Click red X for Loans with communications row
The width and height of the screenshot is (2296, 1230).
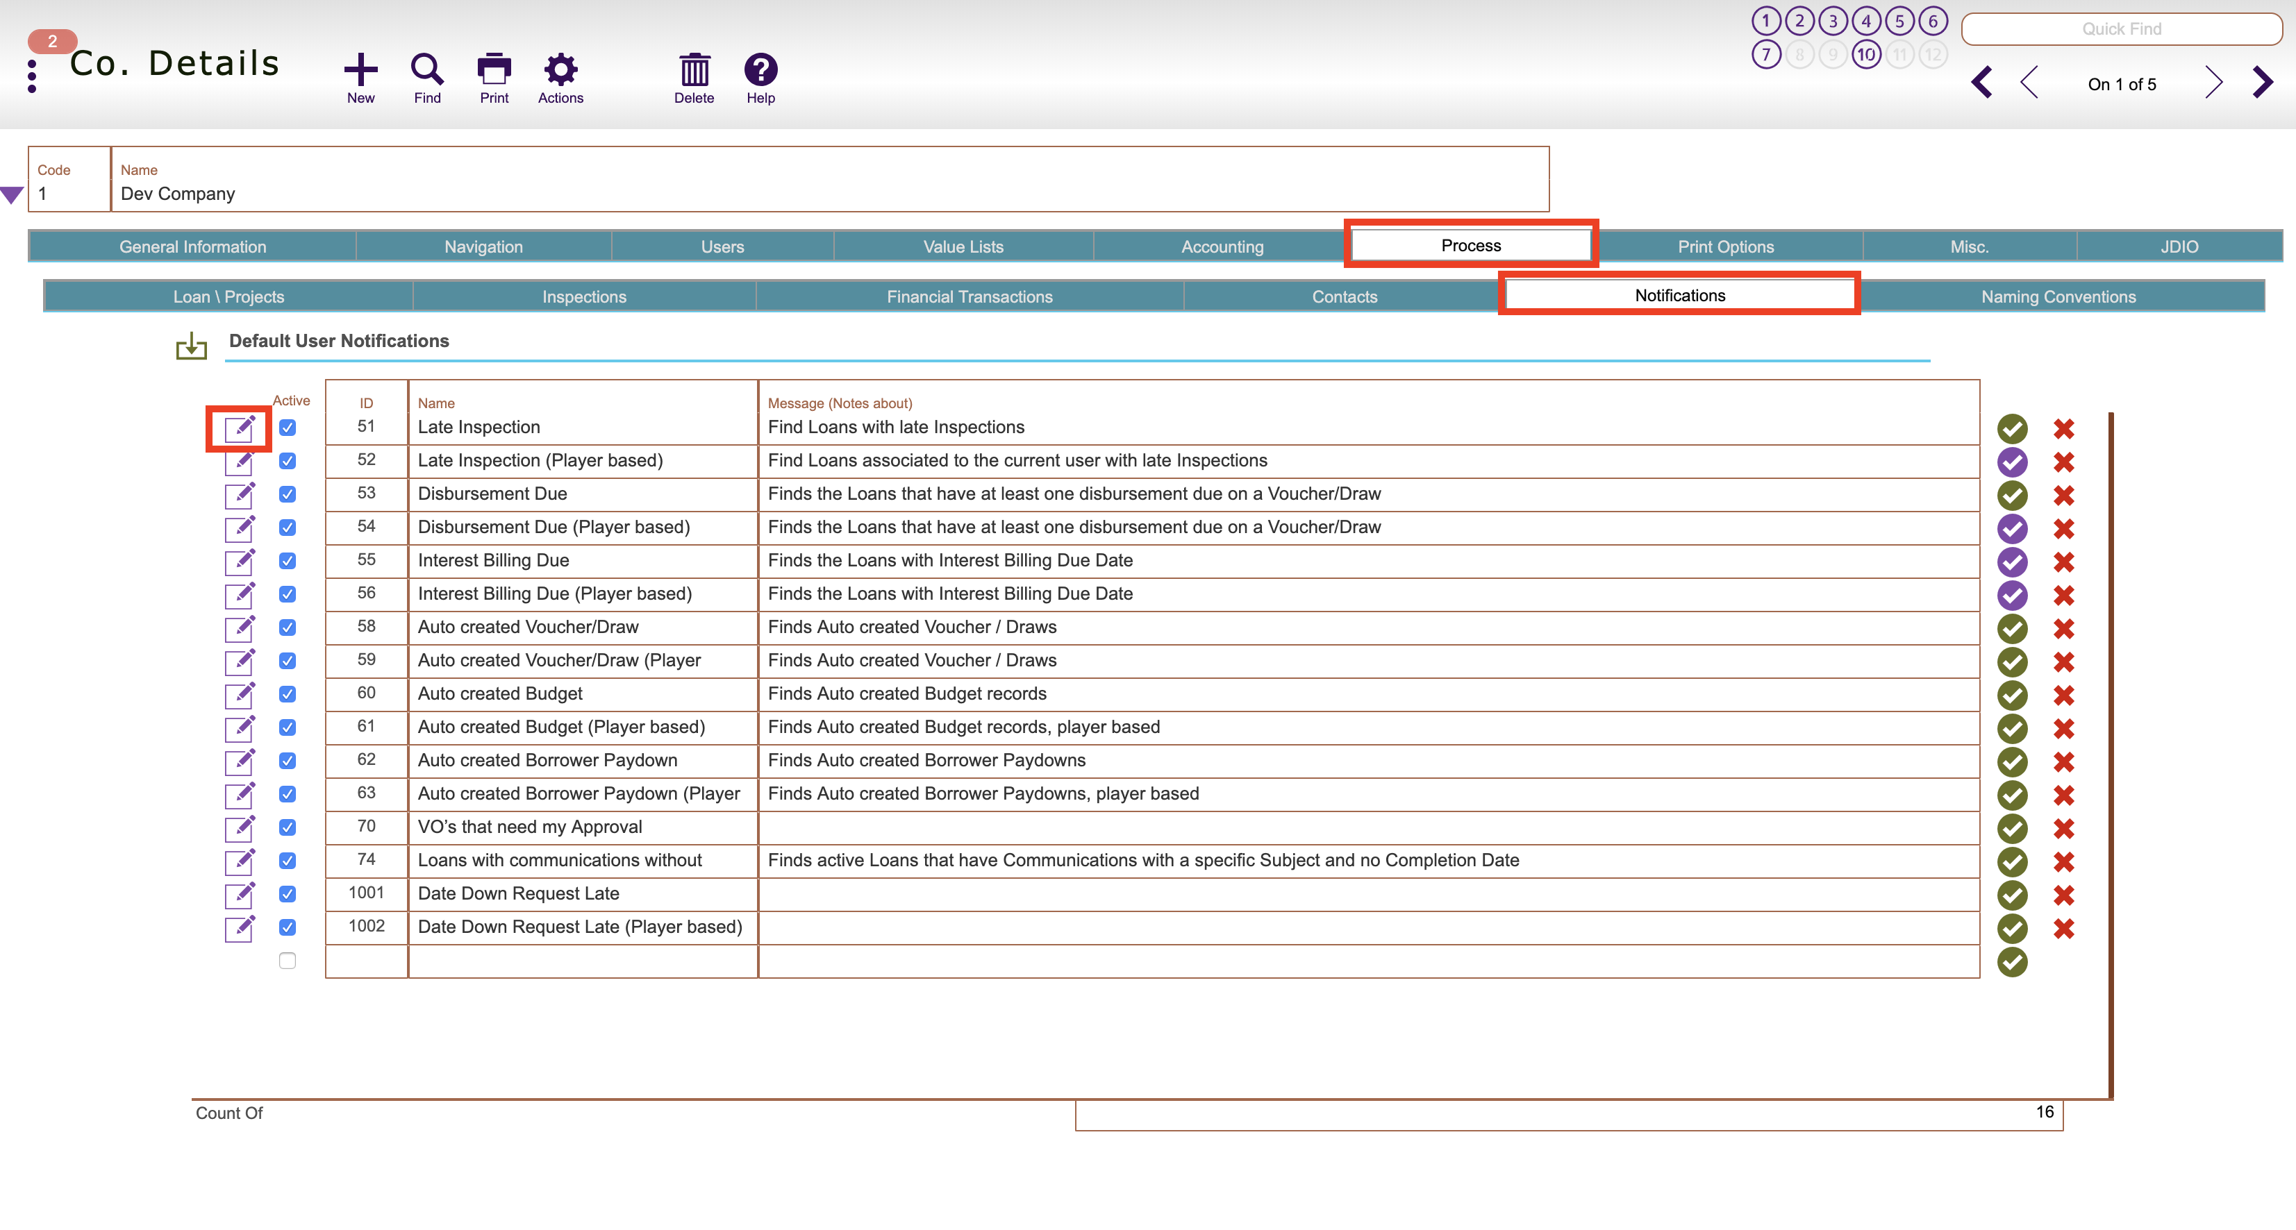[2063, 861]
